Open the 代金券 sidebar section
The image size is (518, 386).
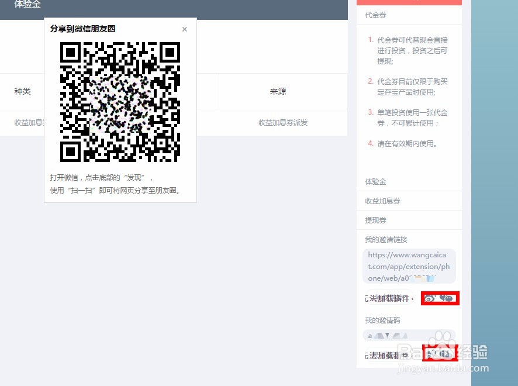coord(409,15)
